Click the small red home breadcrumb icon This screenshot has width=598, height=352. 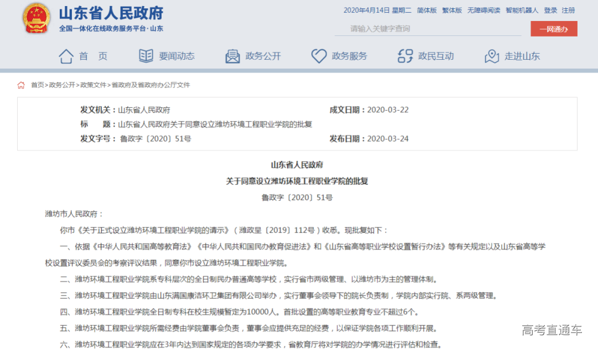coord(21,85)
